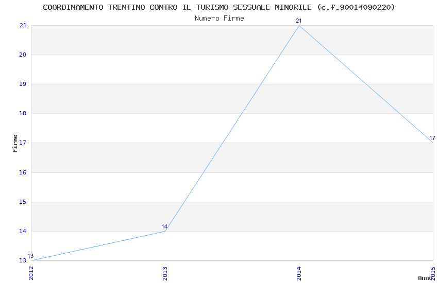Click the vertical 'Firme' axis title
Viewport: 438px width, 283px height.
[15, 144]
